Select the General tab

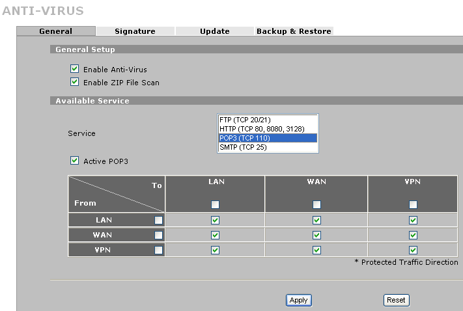[56, 31]
